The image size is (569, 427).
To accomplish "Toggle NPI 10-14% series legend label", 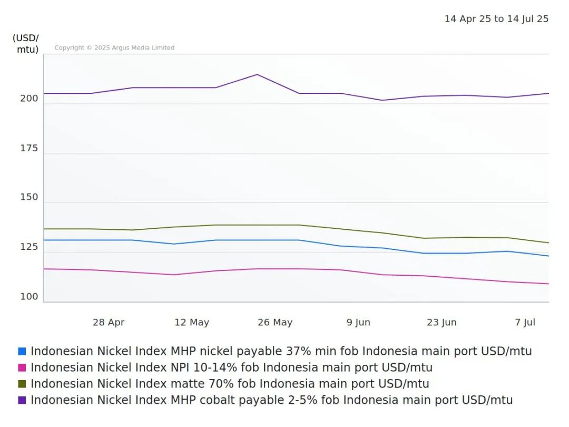I will 231,367.
